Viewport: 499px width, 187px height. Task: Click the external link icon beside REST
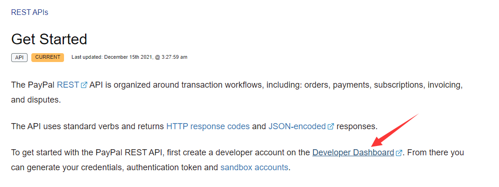[84, 85]
